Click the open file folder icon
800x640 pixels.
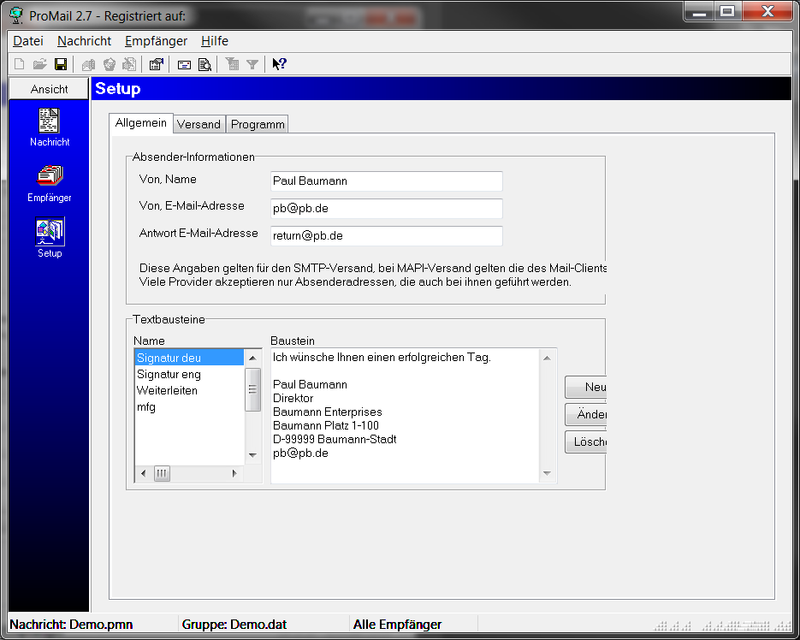point(40,64)
